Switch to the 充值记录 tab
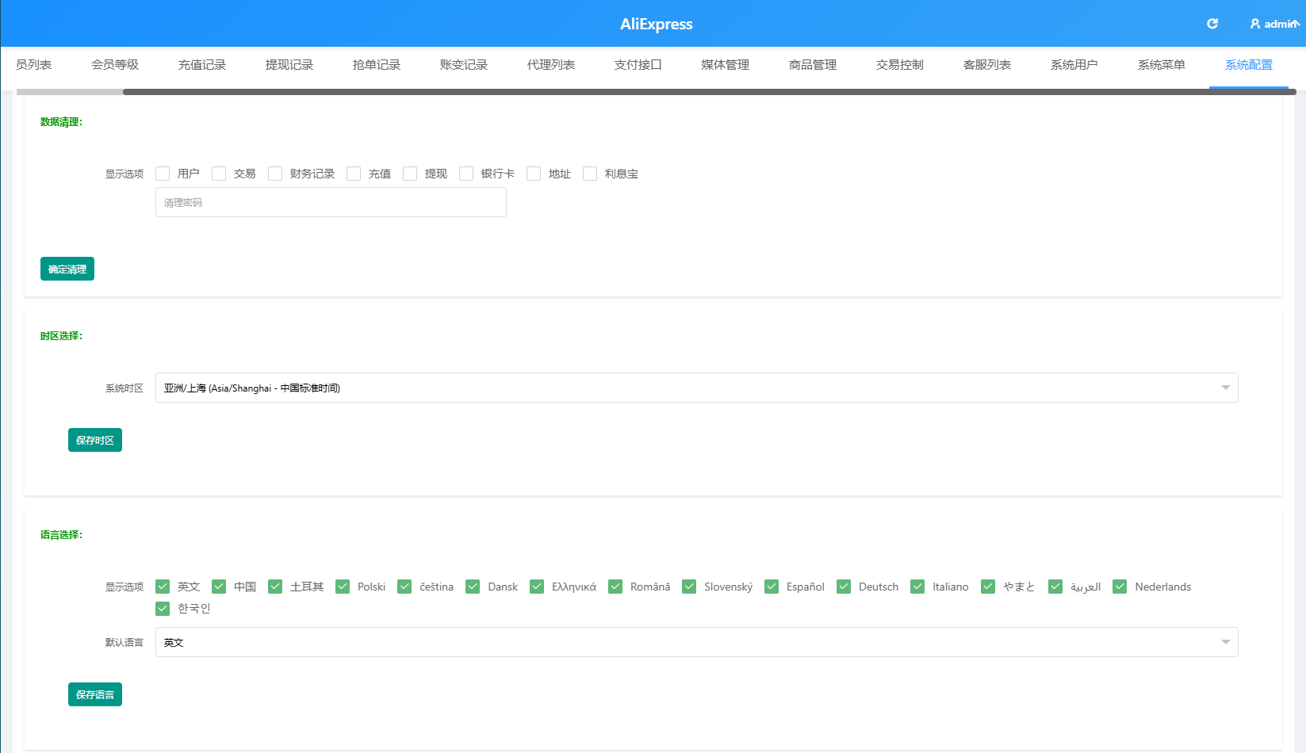 click(x=202, y=65)
